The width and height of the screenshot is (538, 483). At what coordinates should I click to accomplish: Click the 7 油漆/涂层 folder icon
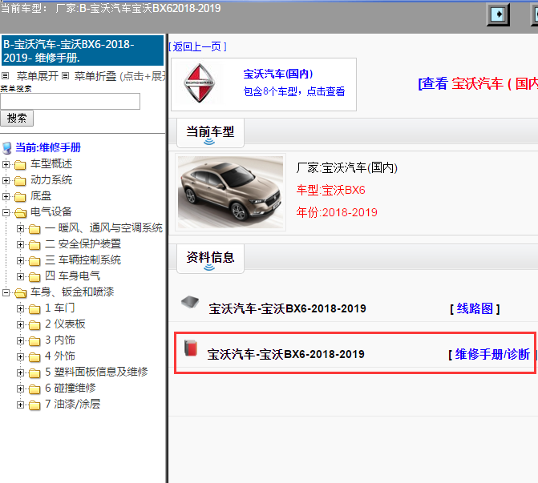(x=34, y=405)
